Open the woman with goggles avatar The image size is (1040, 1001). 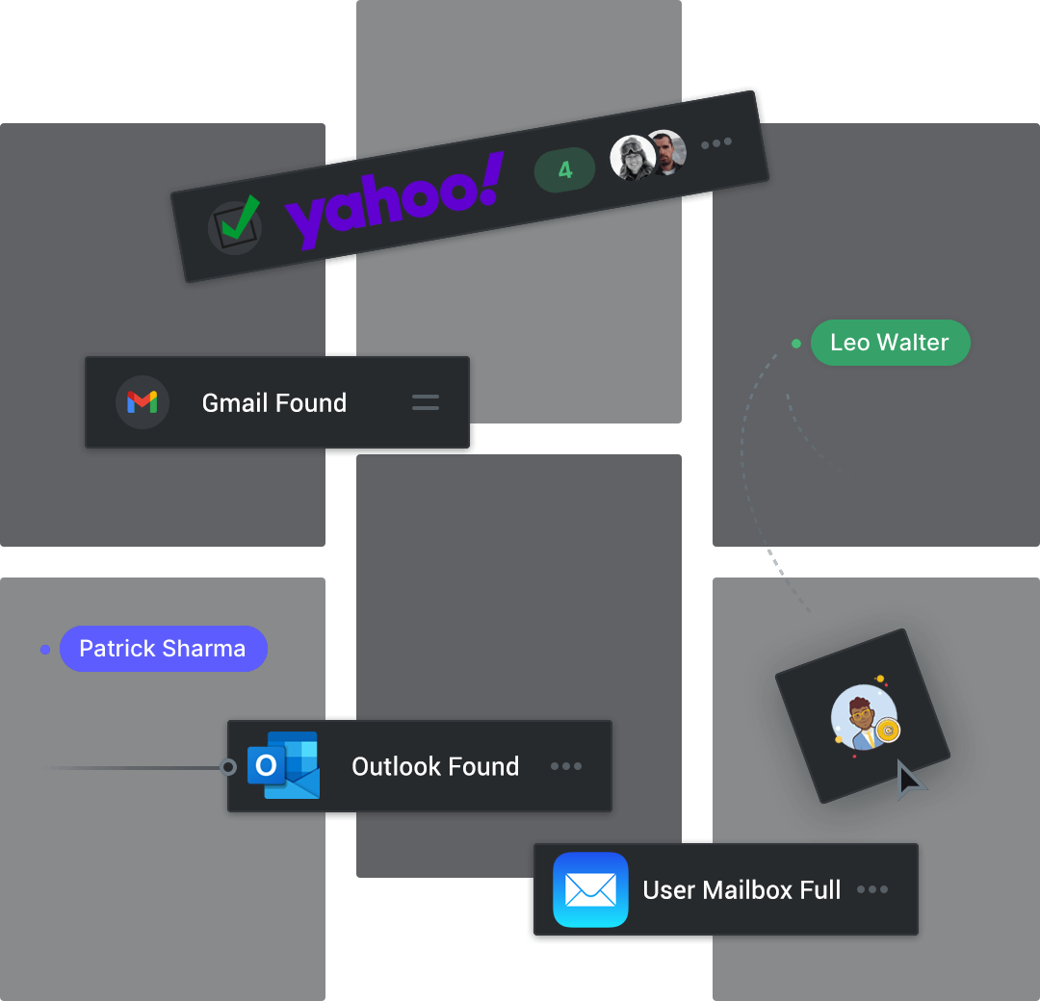pos(632,158)
